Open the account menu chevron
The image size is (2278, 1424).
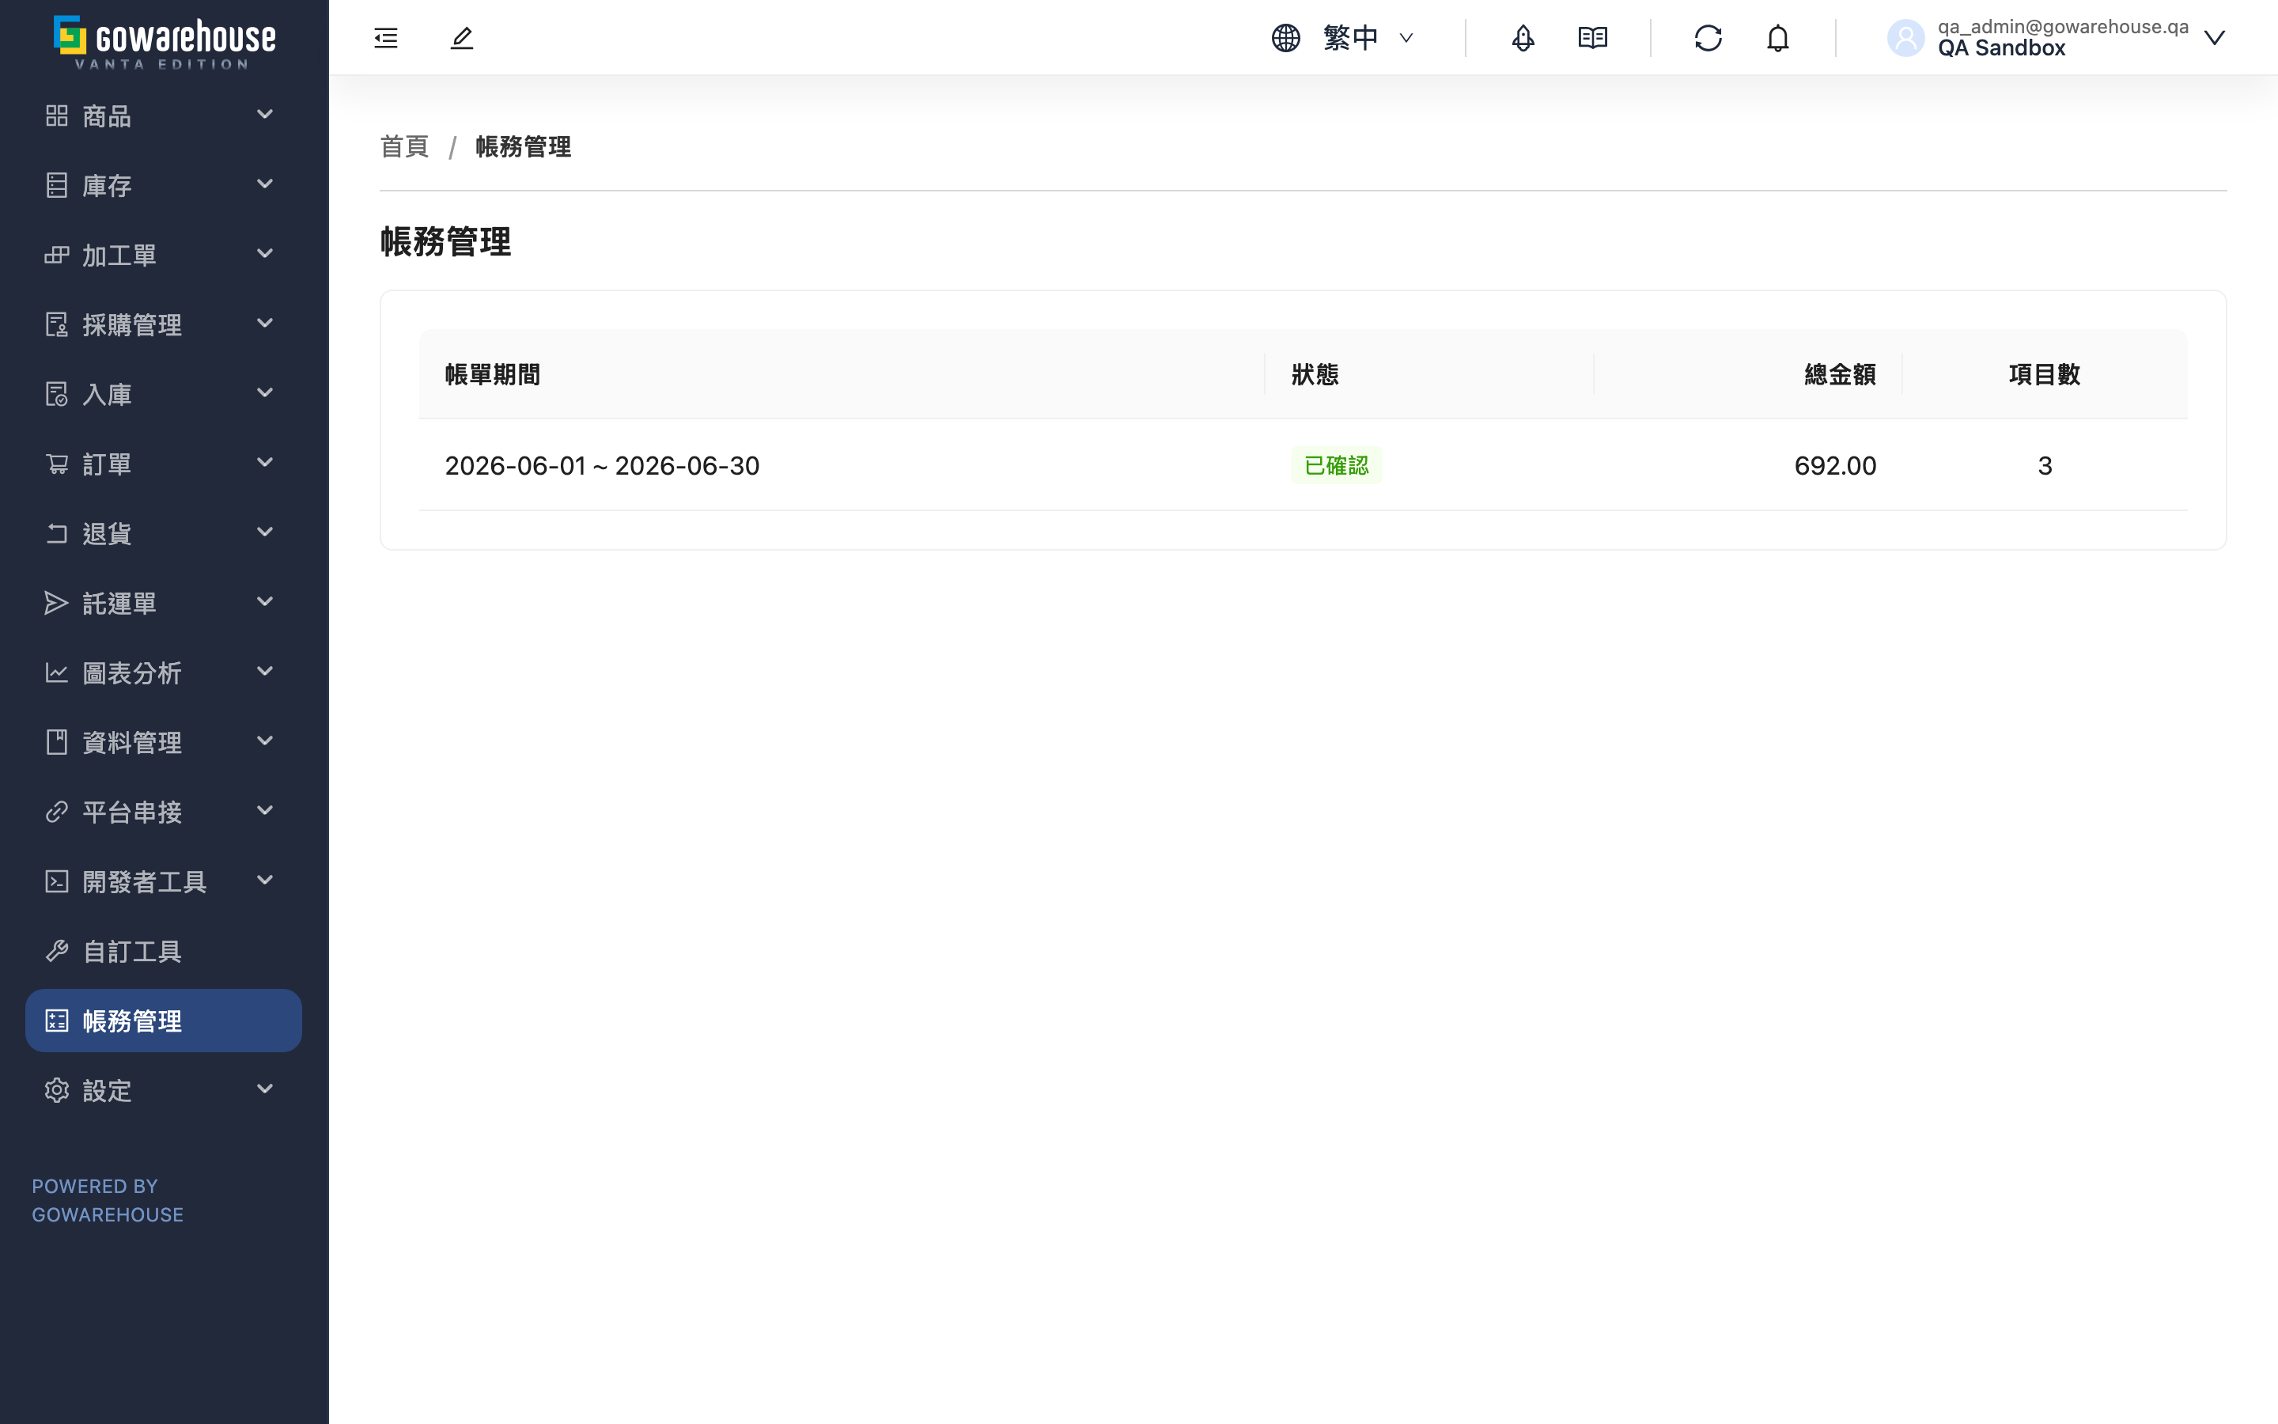(x=2214, y=38)
